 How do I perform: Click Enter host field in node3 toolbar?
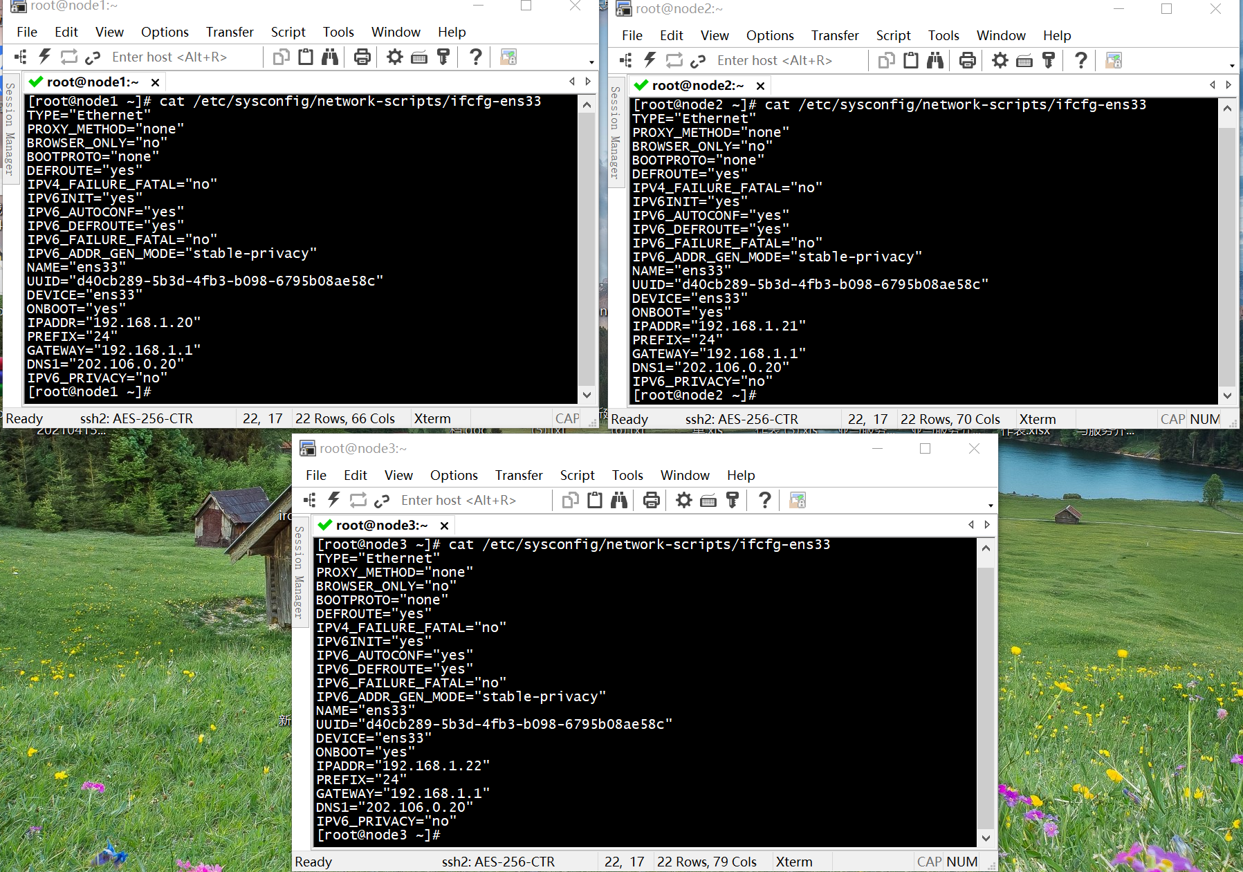473,500
